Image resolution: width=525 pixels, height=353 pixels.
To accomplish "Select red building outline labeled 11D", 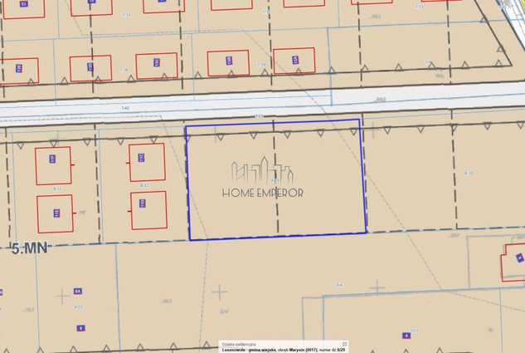I will click(148, 210).
